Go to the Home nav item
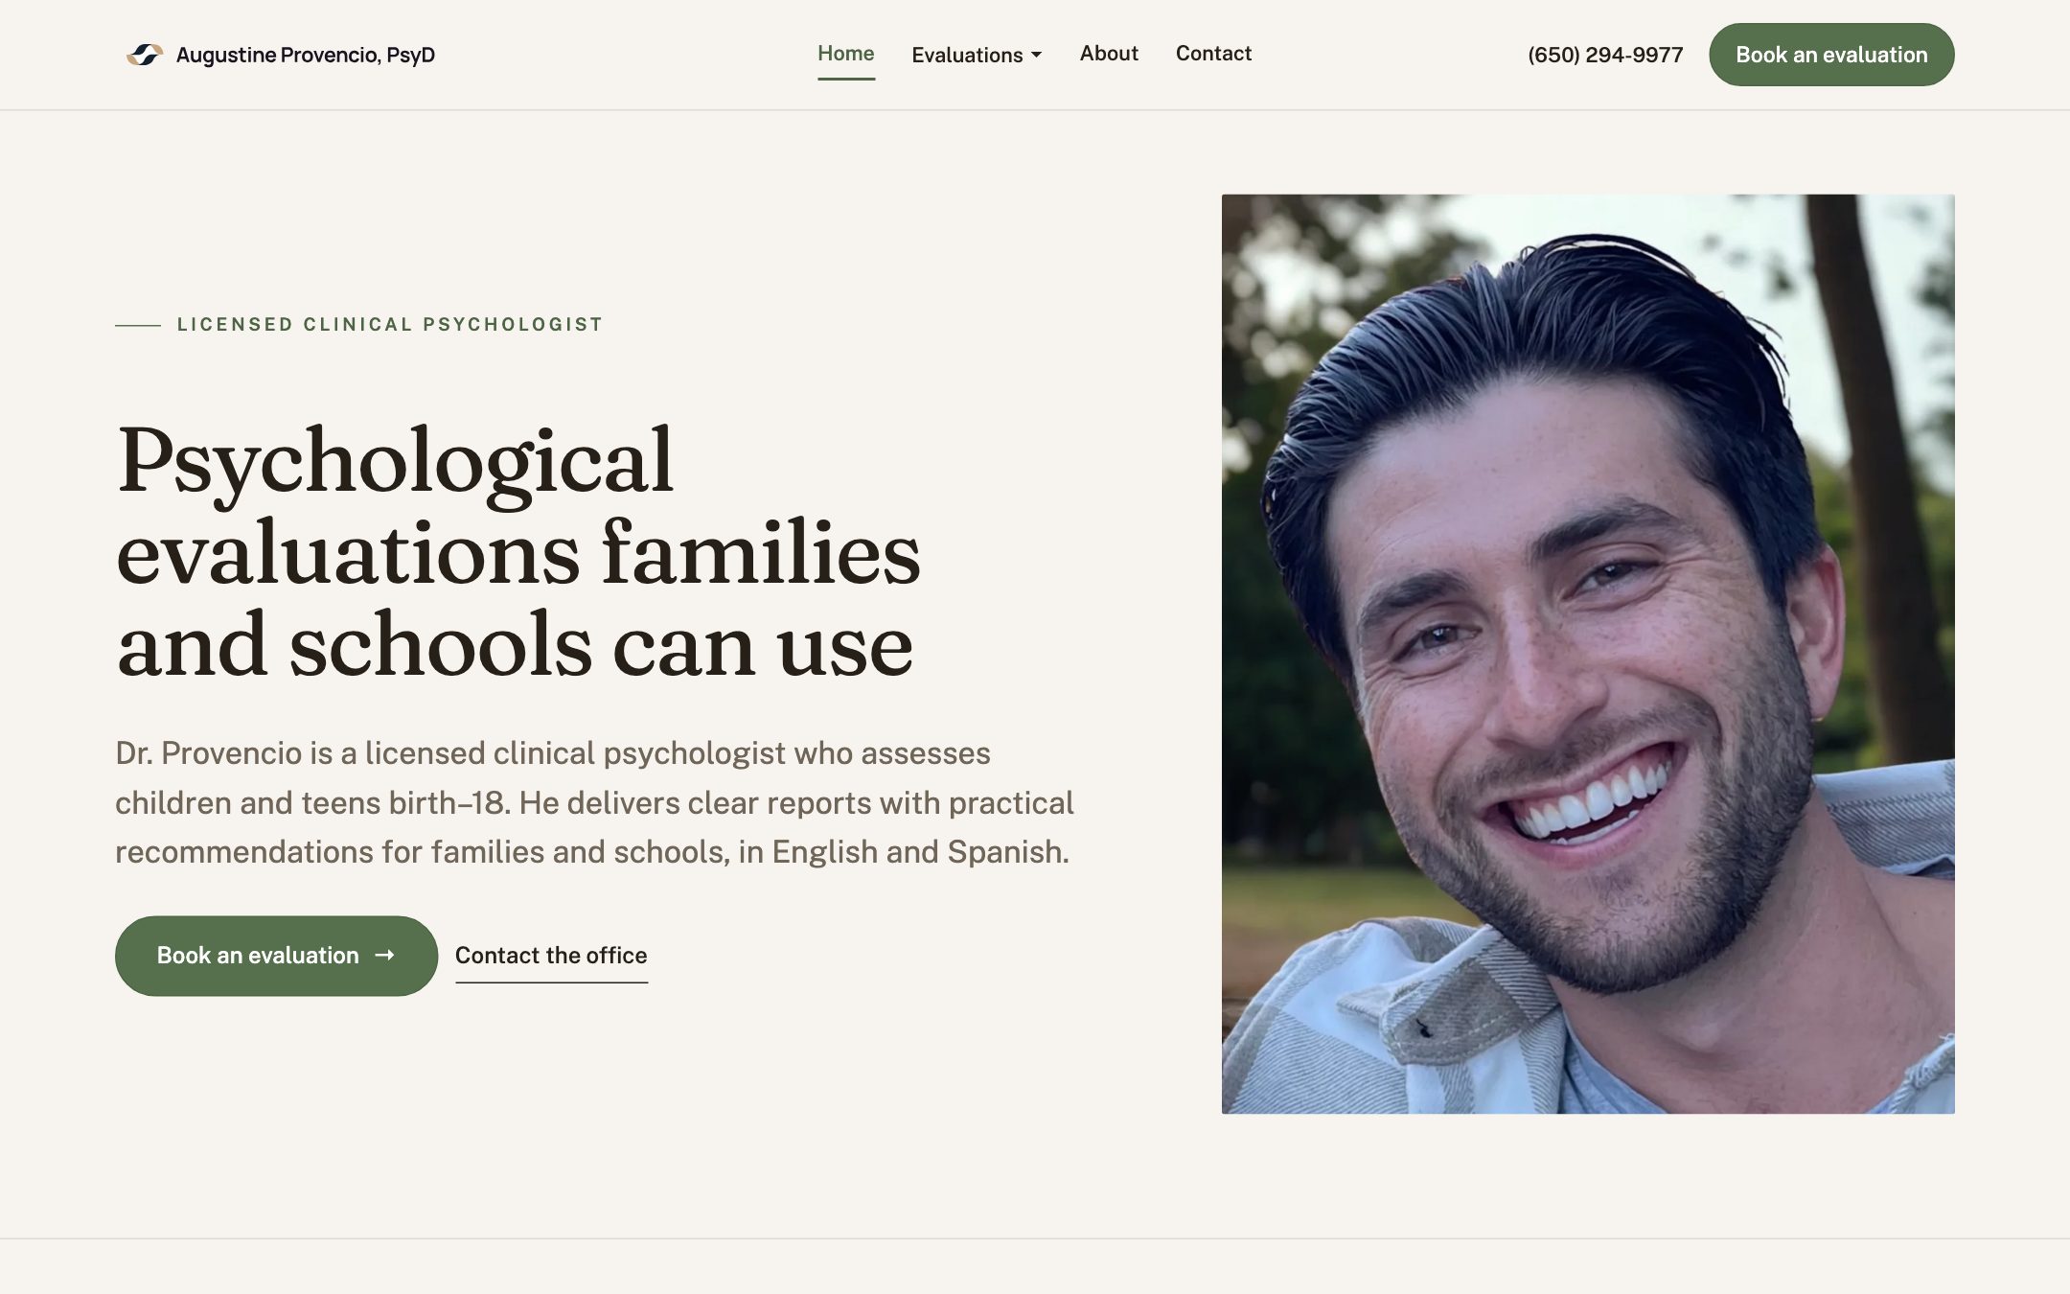Image resolution: width=2070 pixels, height=1294 pixels. tap(845, 54)
